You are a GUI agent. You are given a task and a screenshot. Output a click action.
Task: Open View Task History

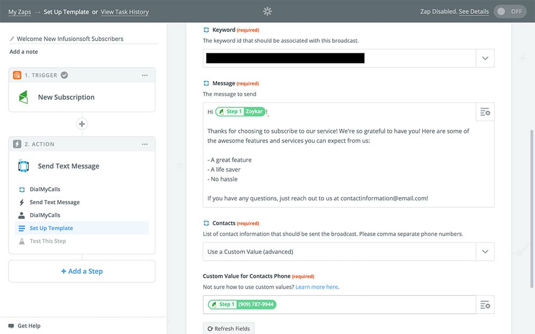point(125,12)
